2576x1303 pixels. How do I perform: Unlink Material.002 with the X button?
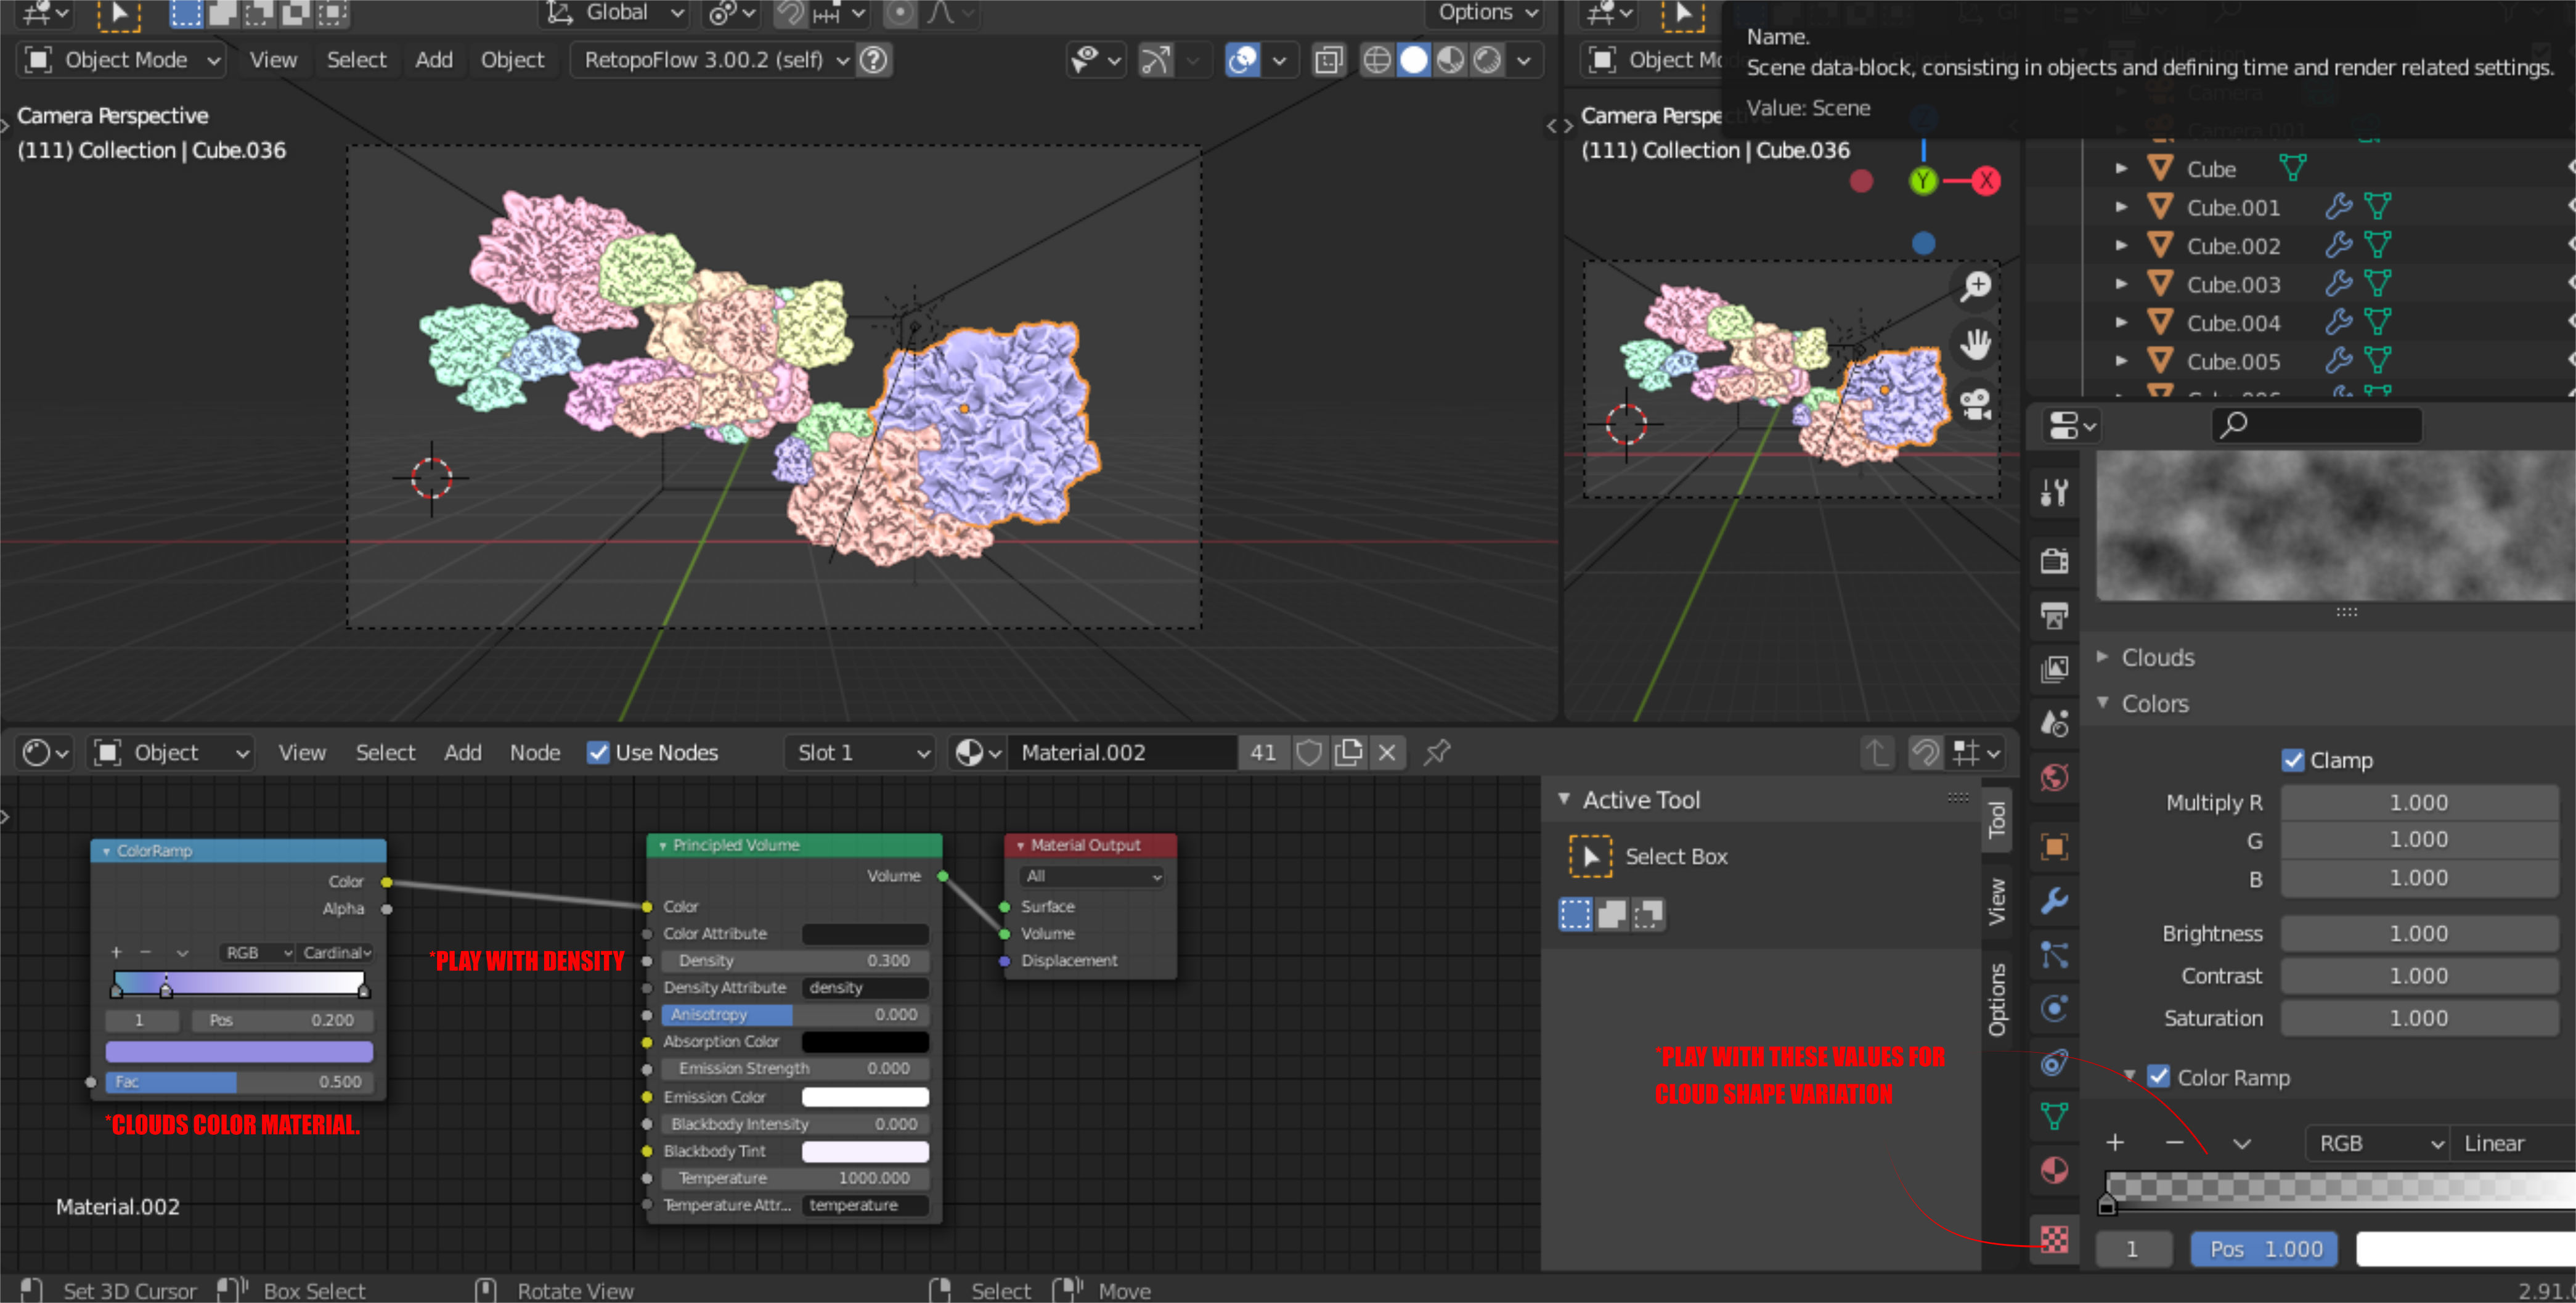coord(1386,752)
